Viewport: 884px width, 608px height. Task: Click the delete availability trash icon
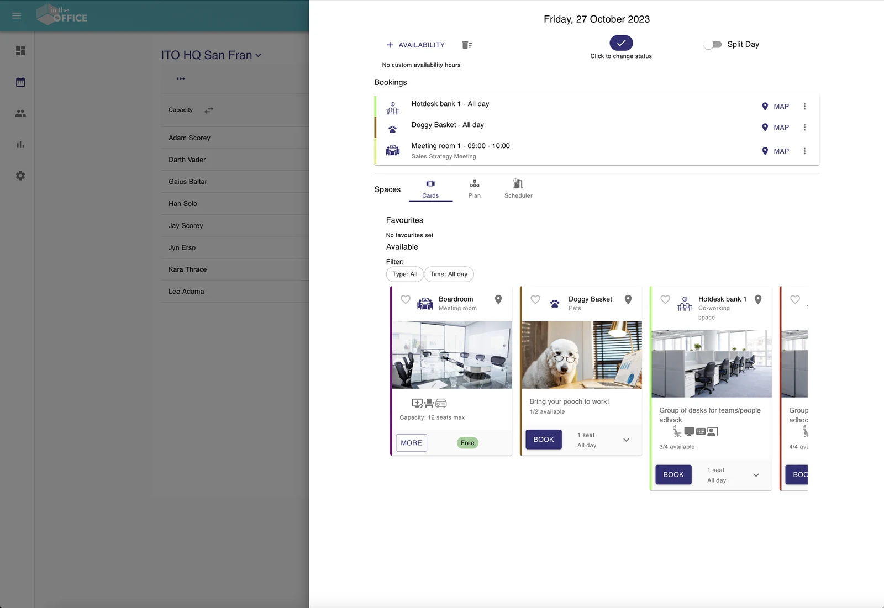[467, 45]
